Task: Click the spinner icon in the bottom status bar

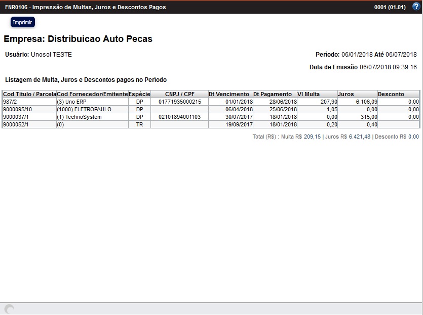Action: tap(9, 309)
